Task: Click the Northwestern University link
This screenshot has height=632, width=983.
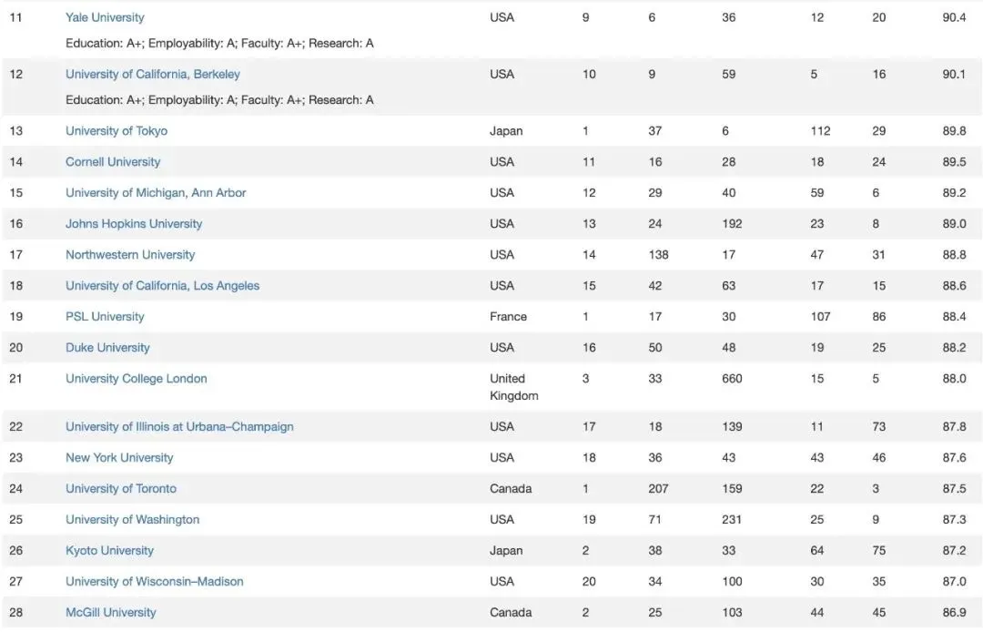Action: tap(129, 254)
